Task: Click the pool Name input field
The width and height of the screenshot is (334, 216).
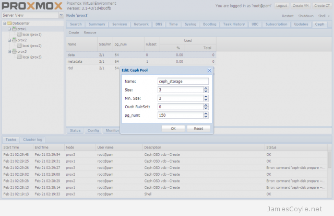Action: click(183, 81)
